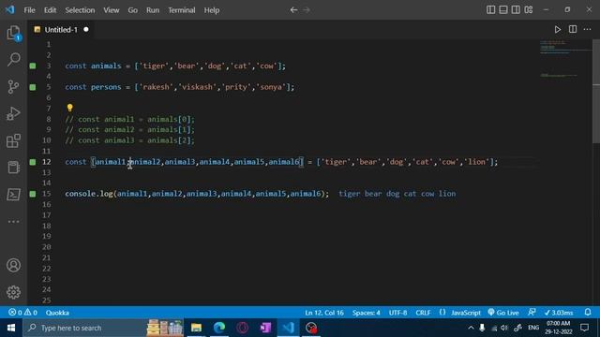Click the Quokka green indicator on line 3

click(x=33, y=66)
